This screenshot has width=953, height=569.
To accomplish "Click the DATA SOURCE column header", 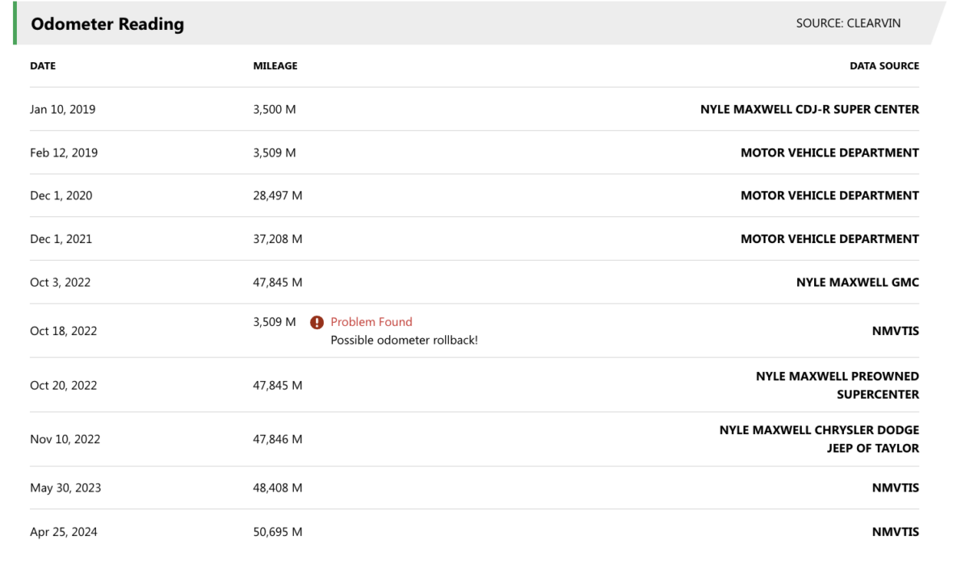I will 884,66.
